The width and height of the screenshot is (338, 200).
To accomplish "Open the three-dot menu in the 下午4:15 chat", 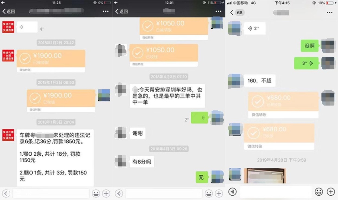I will pyautogui.click(x=330, y=12).
